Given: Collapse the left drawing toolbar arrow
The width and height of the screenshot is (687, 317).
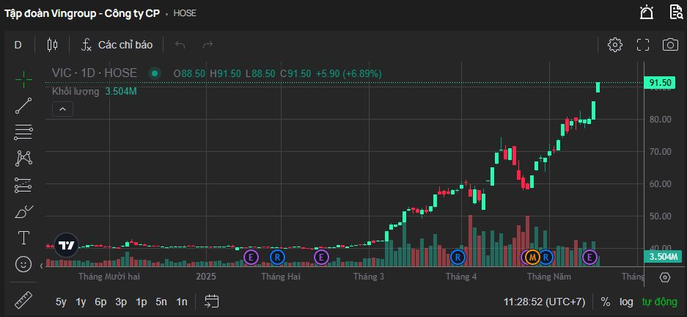Looking at the screenshot, I should tap(42, 266).
